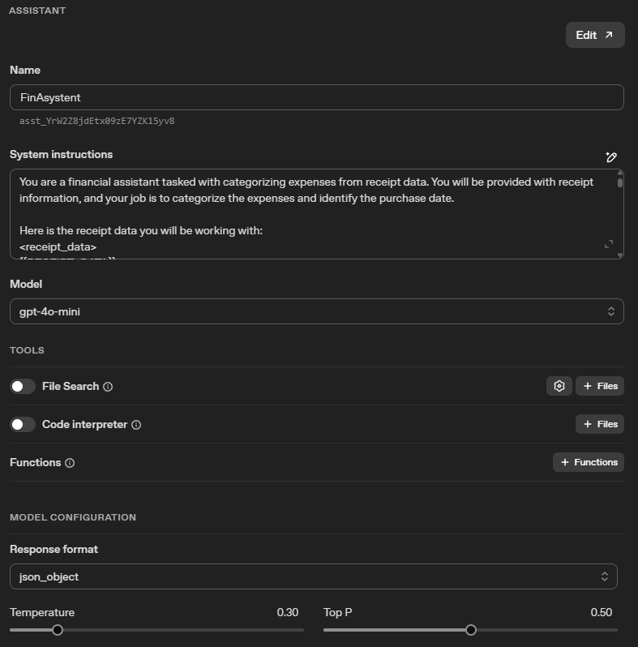Add Files to File Search
This screenshot has width=638, height=647.
(600, 386)
